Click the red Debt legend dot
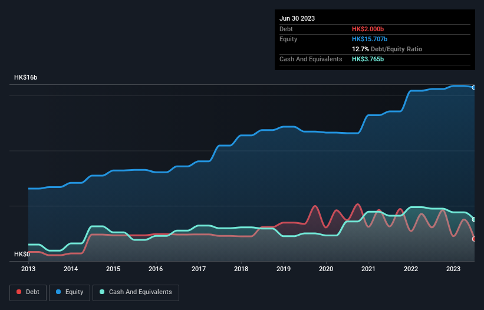This screenshot has height=310, width=484. click(19, 292)
